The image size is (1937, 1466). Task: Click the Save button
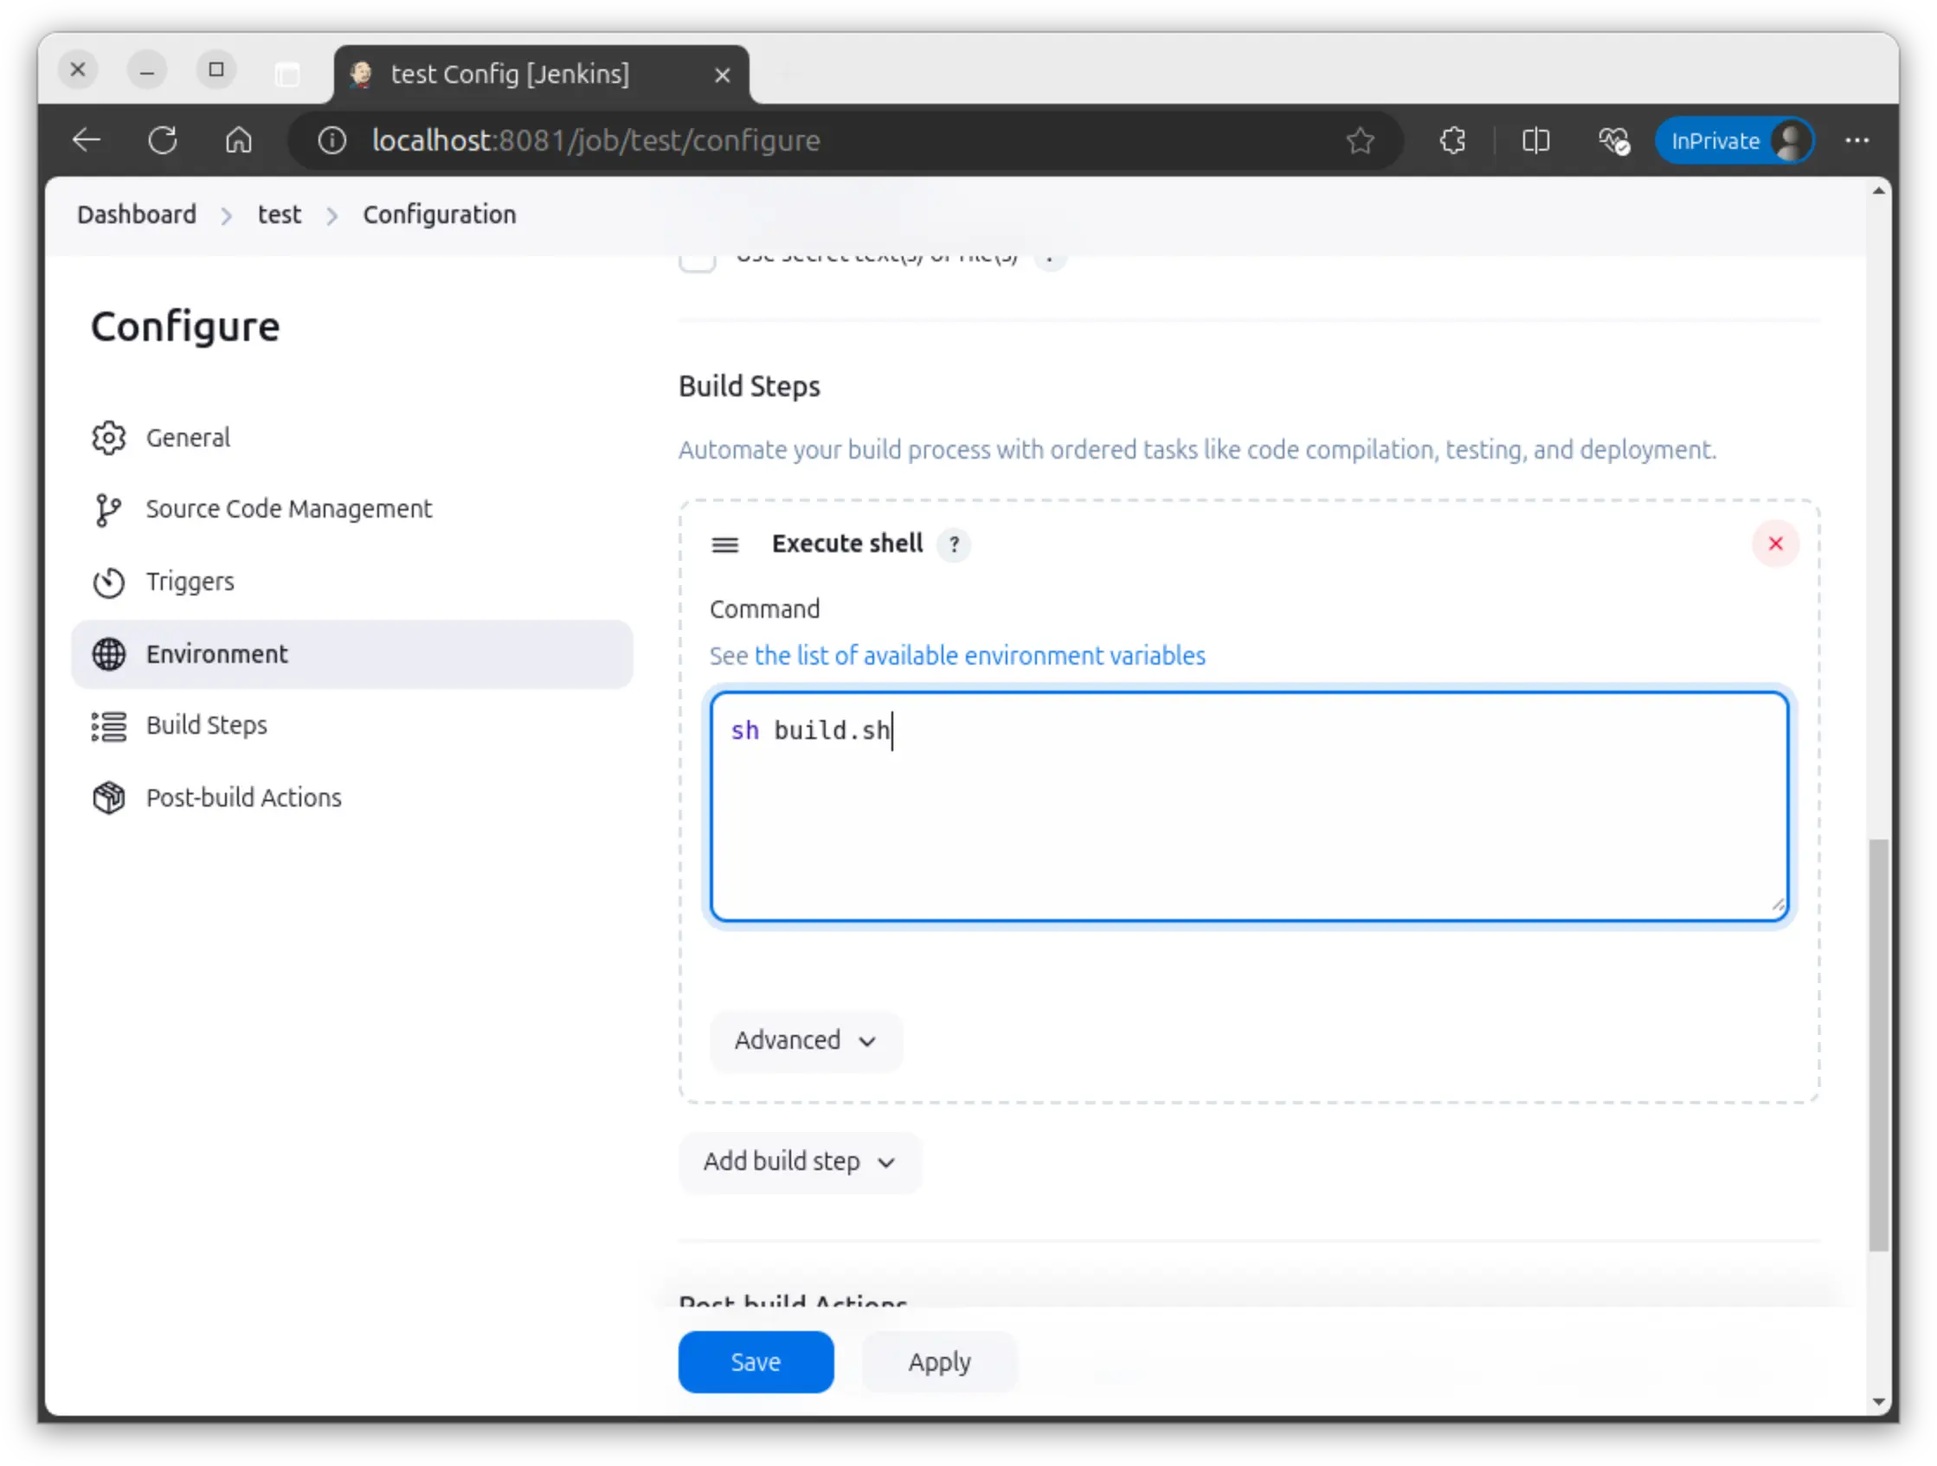tap(755, 1362)
